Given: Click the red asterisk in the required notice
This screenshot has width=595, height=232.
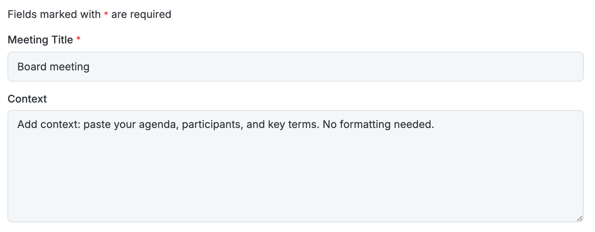Looking at the screenshot, I should [x=106, y=14].
